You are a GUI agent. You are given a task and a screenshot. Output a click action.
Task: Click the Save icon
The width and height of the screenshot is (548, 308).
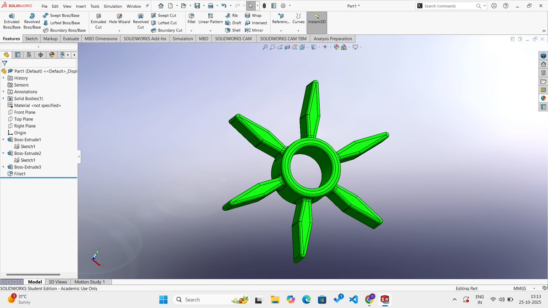(197, 6)
